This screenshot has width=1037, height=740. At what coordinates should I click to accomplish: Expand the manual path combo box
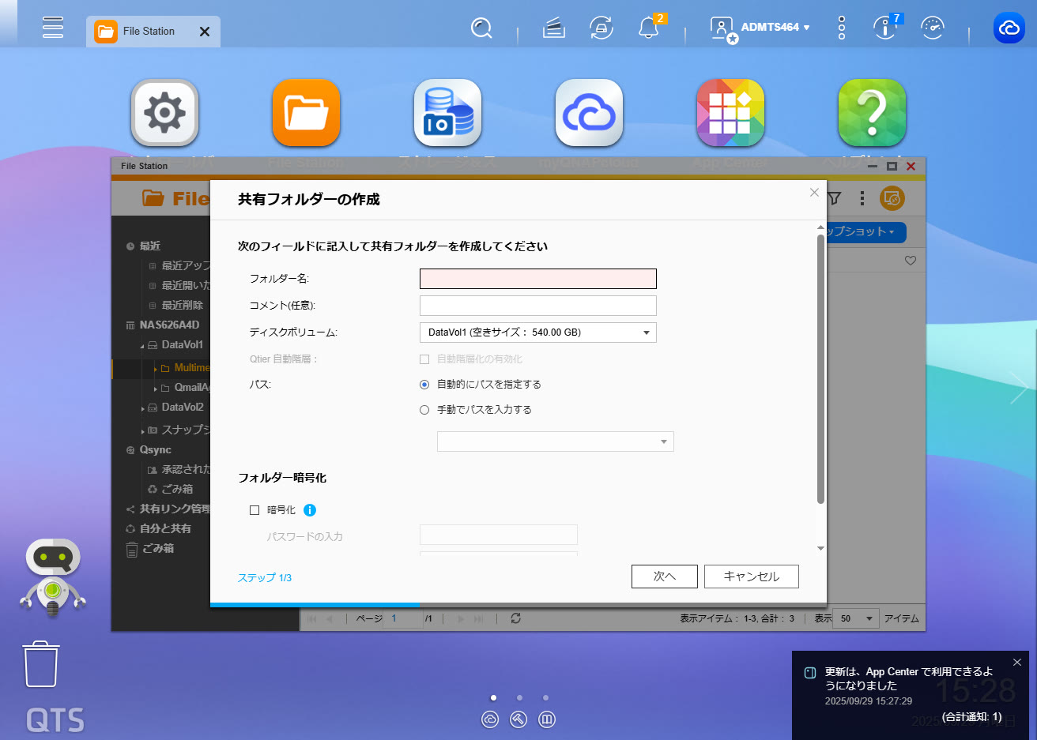[555, 441]
